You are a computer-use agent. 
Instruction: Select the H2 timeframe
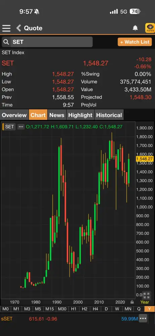pos(85,309)
